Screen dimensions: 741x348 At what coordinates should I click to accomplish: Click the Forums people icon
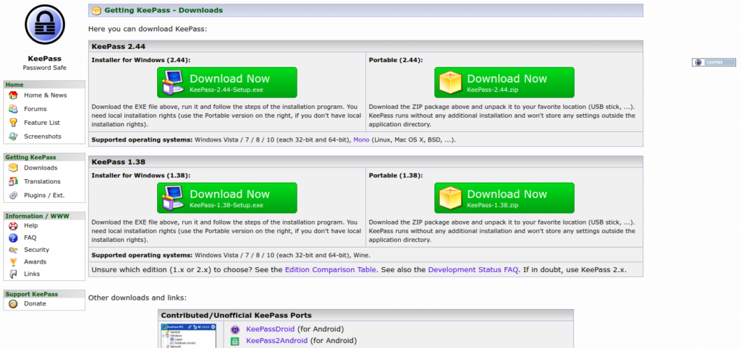click(13, 109)
